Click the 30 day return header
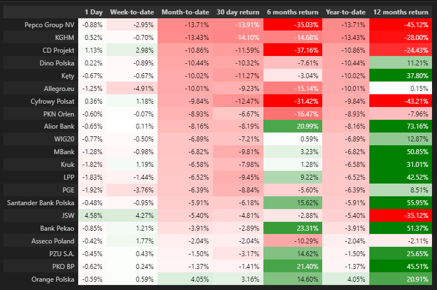This screenshot has width=437, height=290. point(237,12)
